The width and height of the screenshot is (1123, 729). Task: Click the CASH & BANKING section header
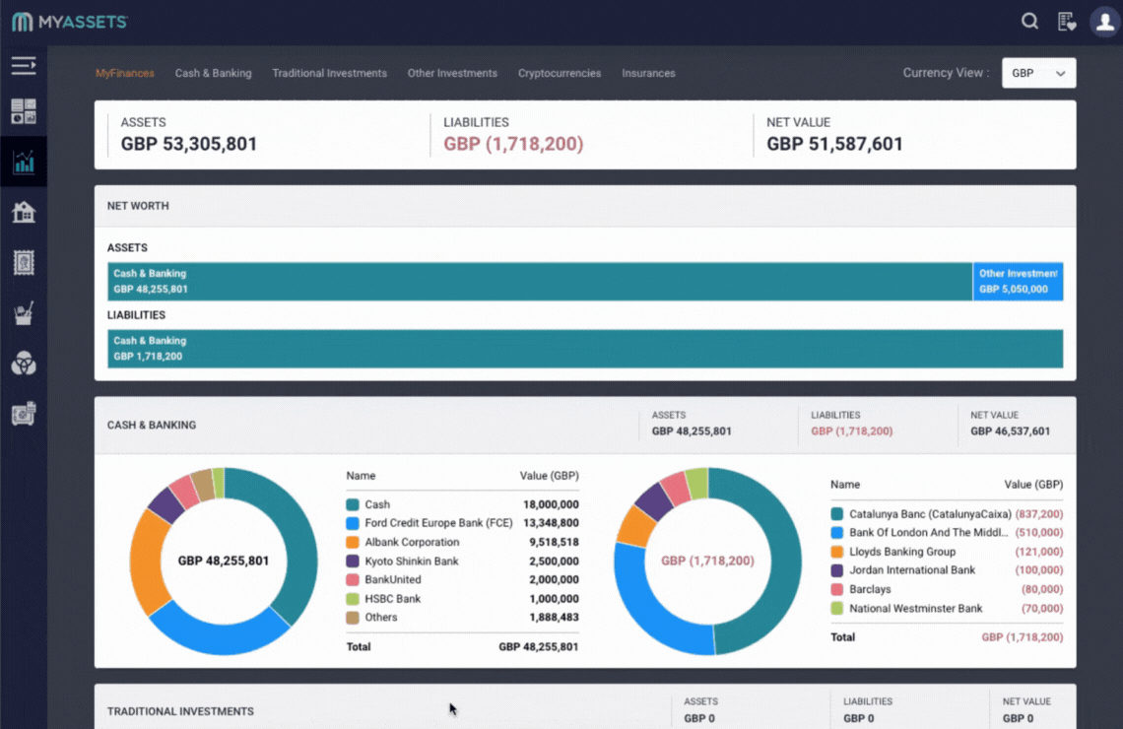[x=151, y=425]
